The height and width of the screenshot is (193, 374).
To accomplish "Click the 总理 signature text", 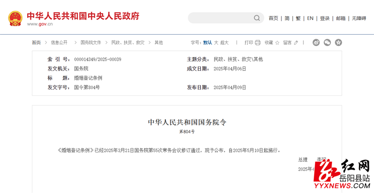I will coord(302,160).
